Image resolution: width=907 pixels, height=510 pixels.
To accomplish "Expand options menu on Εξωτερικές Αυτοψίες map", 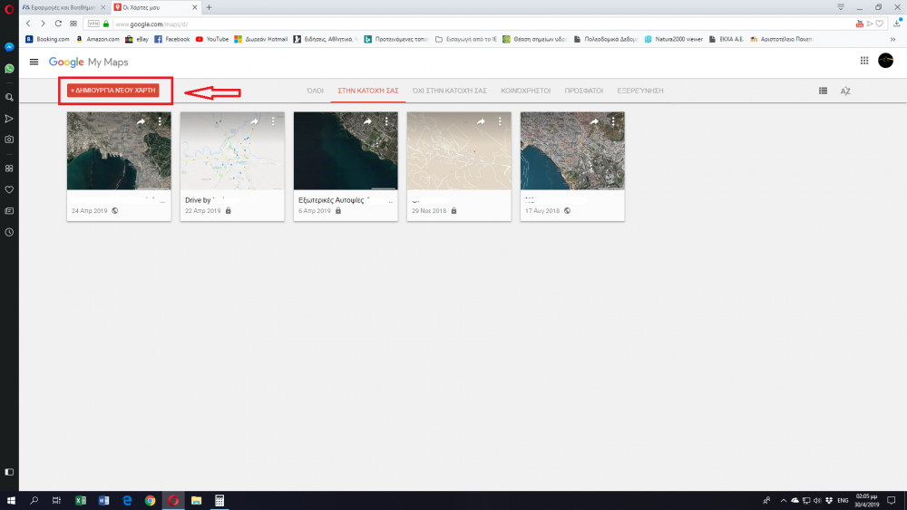I will [386, 121].
